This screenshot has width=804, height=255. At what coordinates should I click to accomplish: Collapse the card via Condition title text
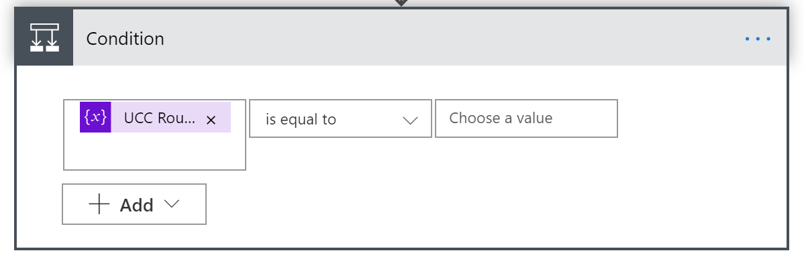[125, 39]
